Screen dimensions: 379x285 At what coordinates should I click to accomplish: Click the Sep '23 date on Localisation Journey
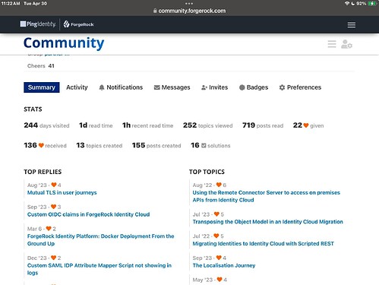202,258
